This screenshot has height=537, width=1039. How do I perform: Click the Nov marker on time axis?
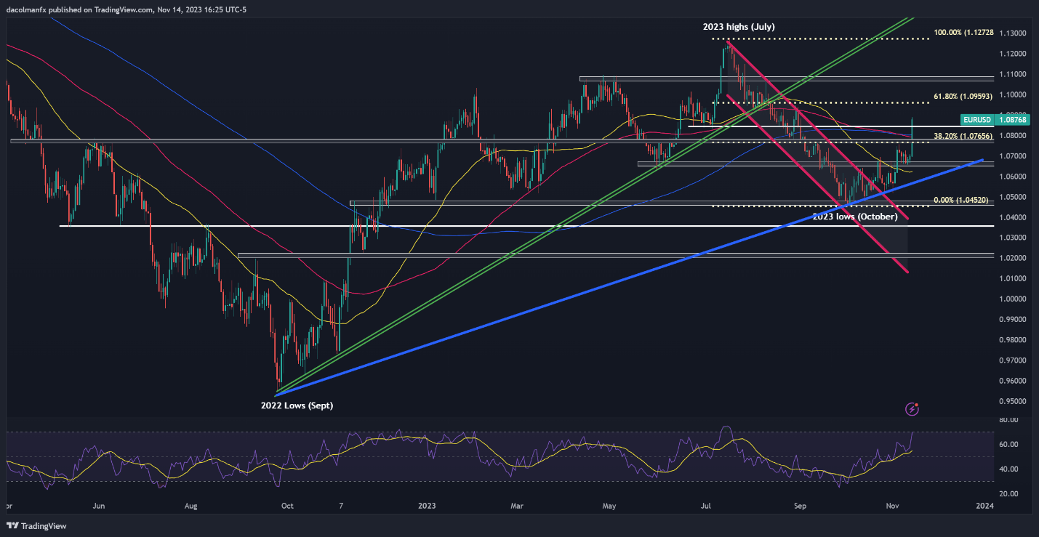coord(891,505)
